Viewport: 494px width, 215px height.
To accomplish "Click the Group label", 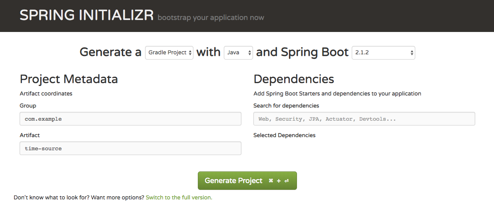I will (x=28, y=106).
